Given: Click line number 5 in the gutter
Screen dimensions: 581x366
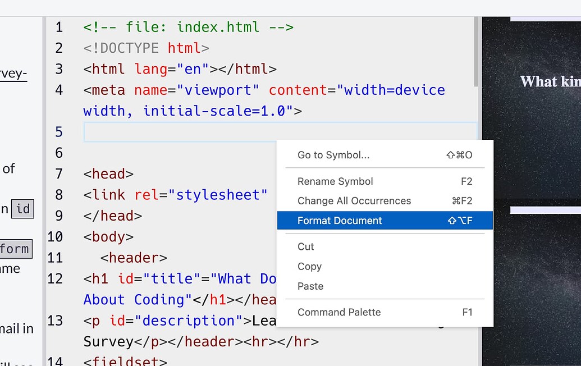Looking at the screenshot, I should click(x=59, y=132).
